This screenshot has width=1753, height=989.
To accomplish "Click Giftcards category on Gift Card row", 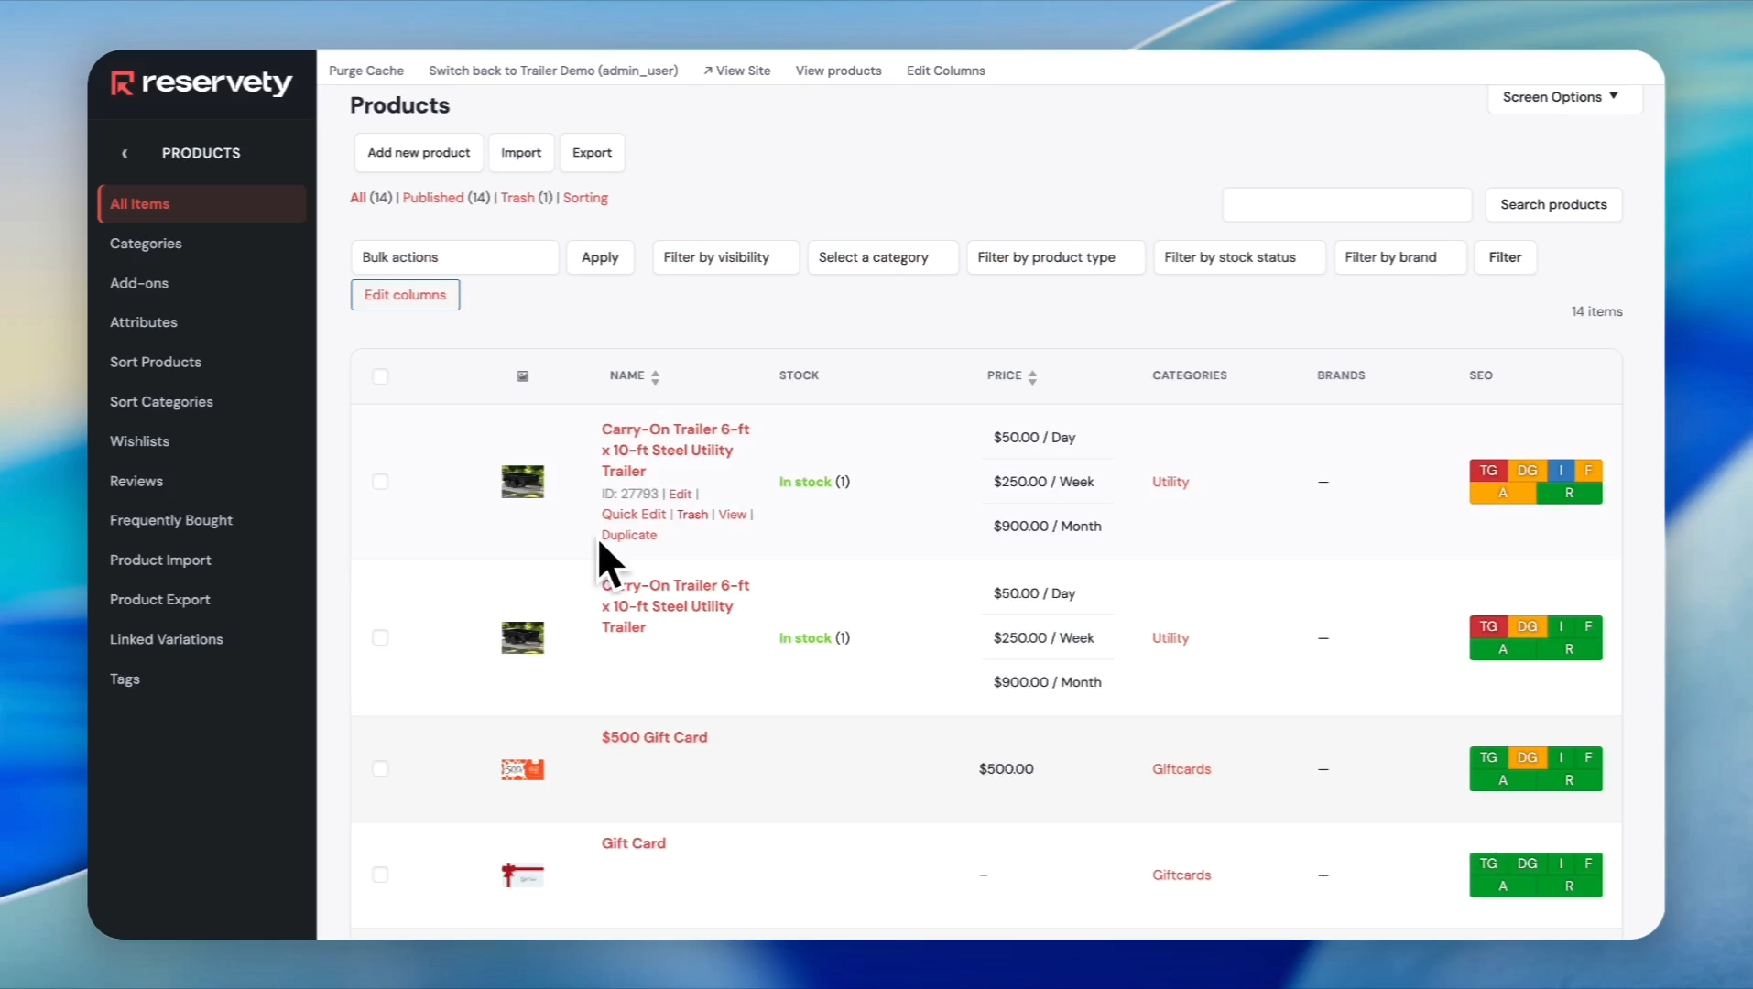I will [1181, 875].
